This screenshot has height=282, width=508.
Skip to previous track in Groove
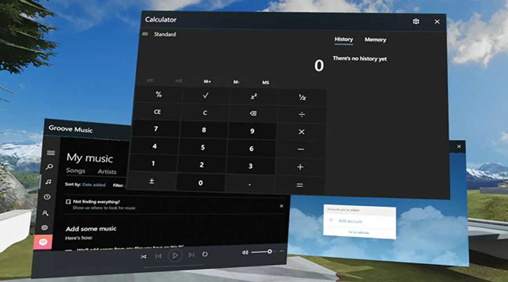click(158, 256)
